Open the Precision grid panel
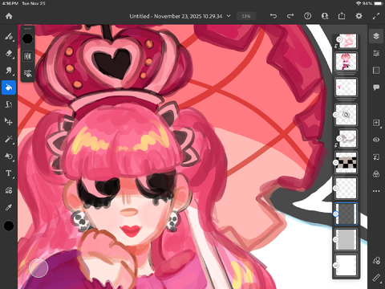Screen dimensions: 385x289 [376, 71]
